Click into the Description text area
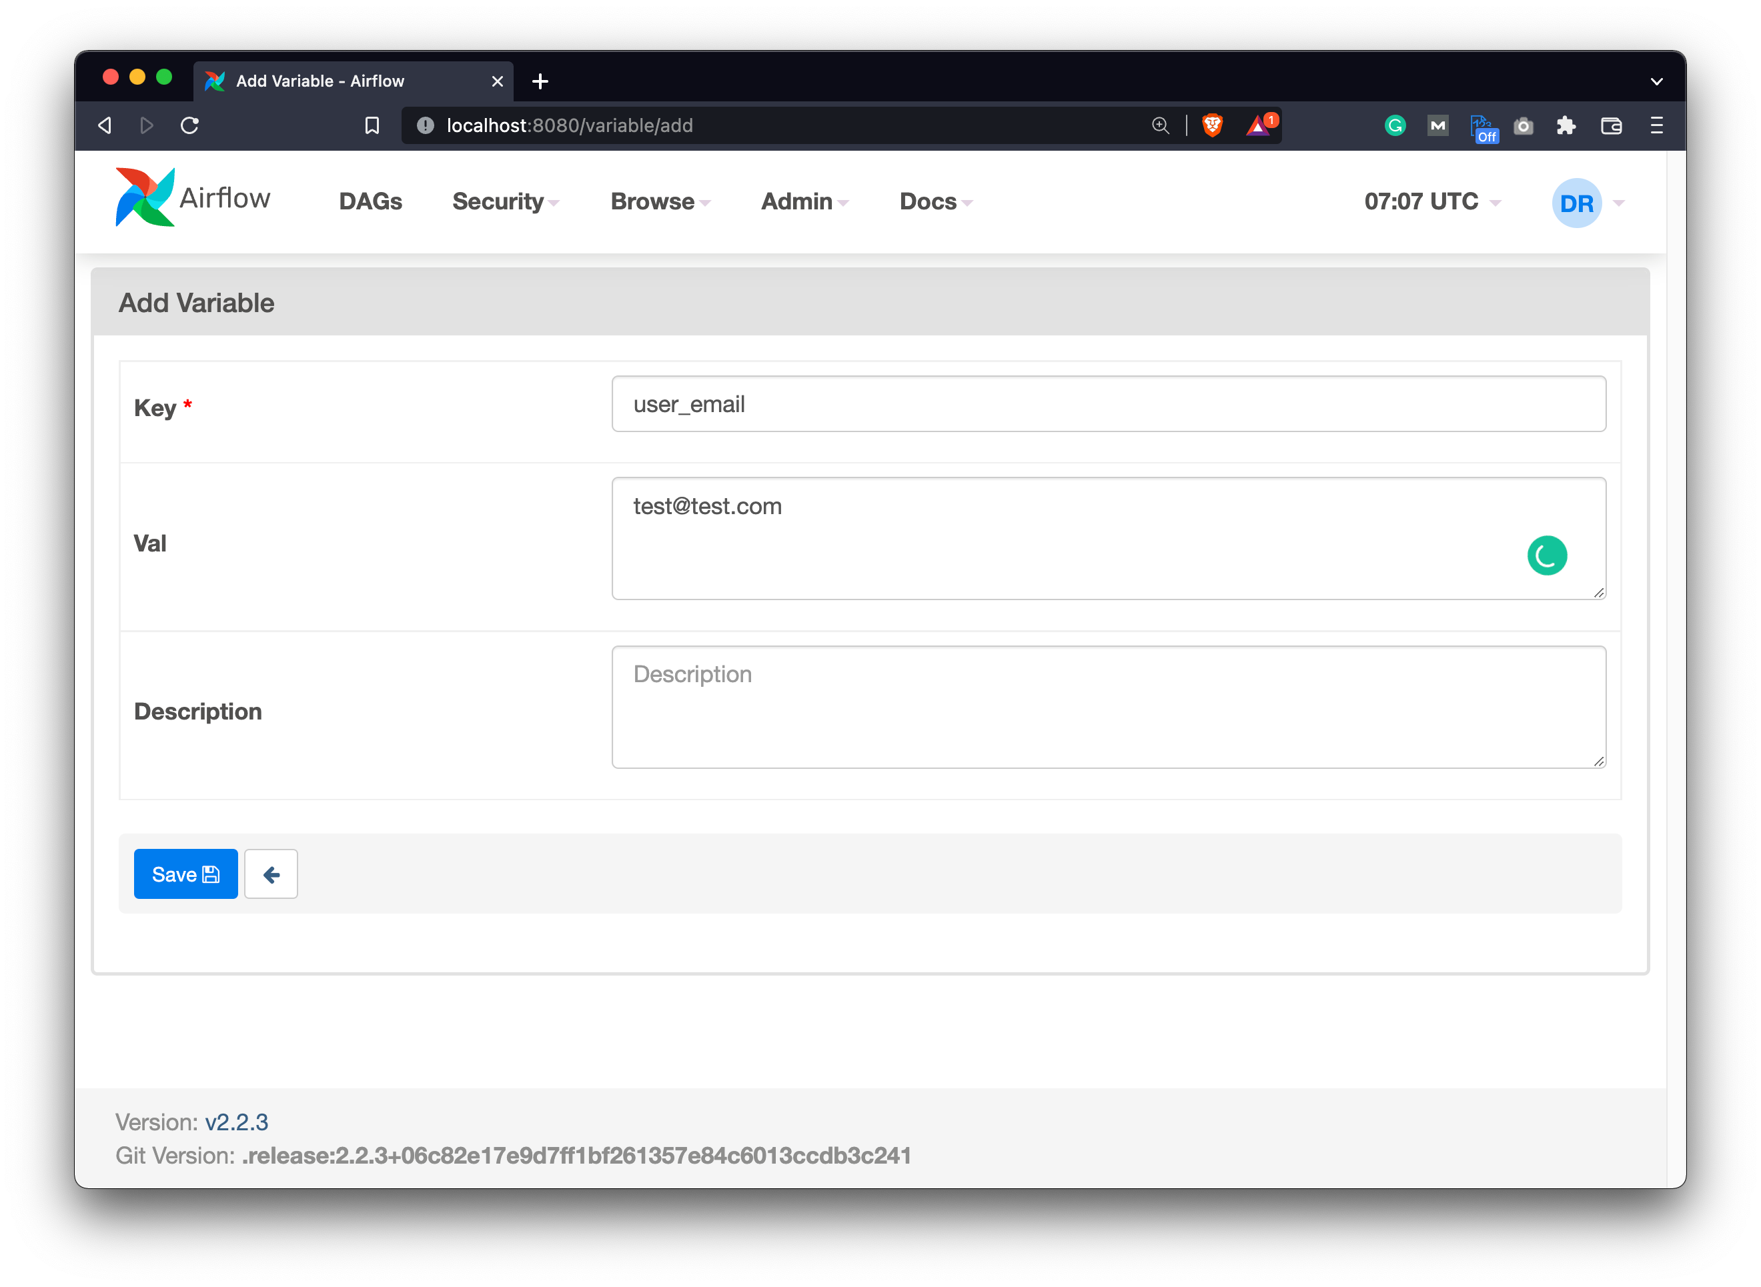 pyautogui.click(x=1108, y=707)
